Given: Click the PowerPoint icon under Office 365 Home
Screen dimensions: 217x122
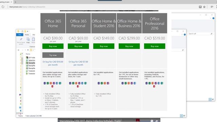Looking at the screenshot, I should pyautogui.click(x=51, y=83).
